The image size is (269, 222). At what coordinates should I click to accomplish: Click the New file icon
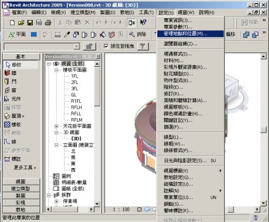tap(12, 23)
